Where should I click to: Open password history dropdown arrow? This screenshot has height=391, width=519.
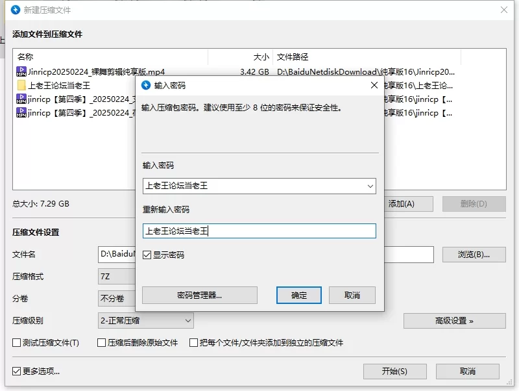(x=370, y=186)
